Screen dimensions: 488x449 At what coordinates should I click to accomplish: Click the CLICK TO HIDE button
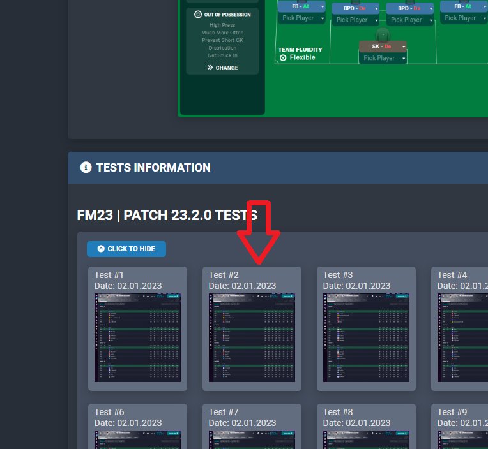(126, 249)
